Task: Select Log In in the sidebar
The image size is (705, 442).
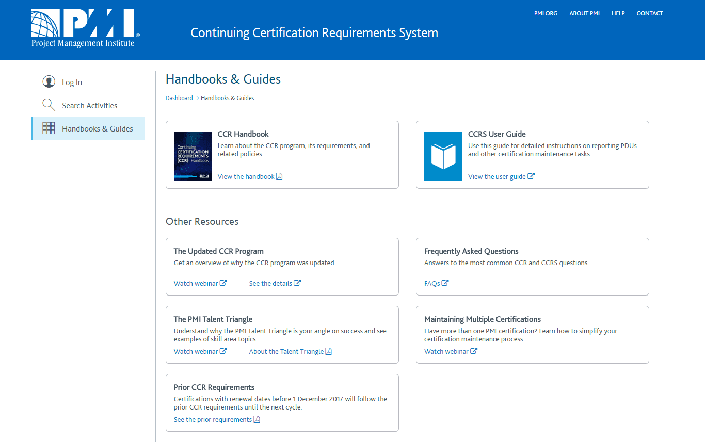Action: point(88,82)
